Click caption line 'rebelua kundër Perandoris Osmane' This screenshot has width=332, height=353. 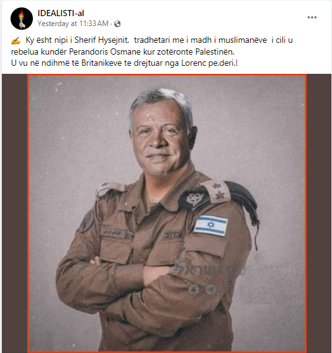[x=123, y=51]
